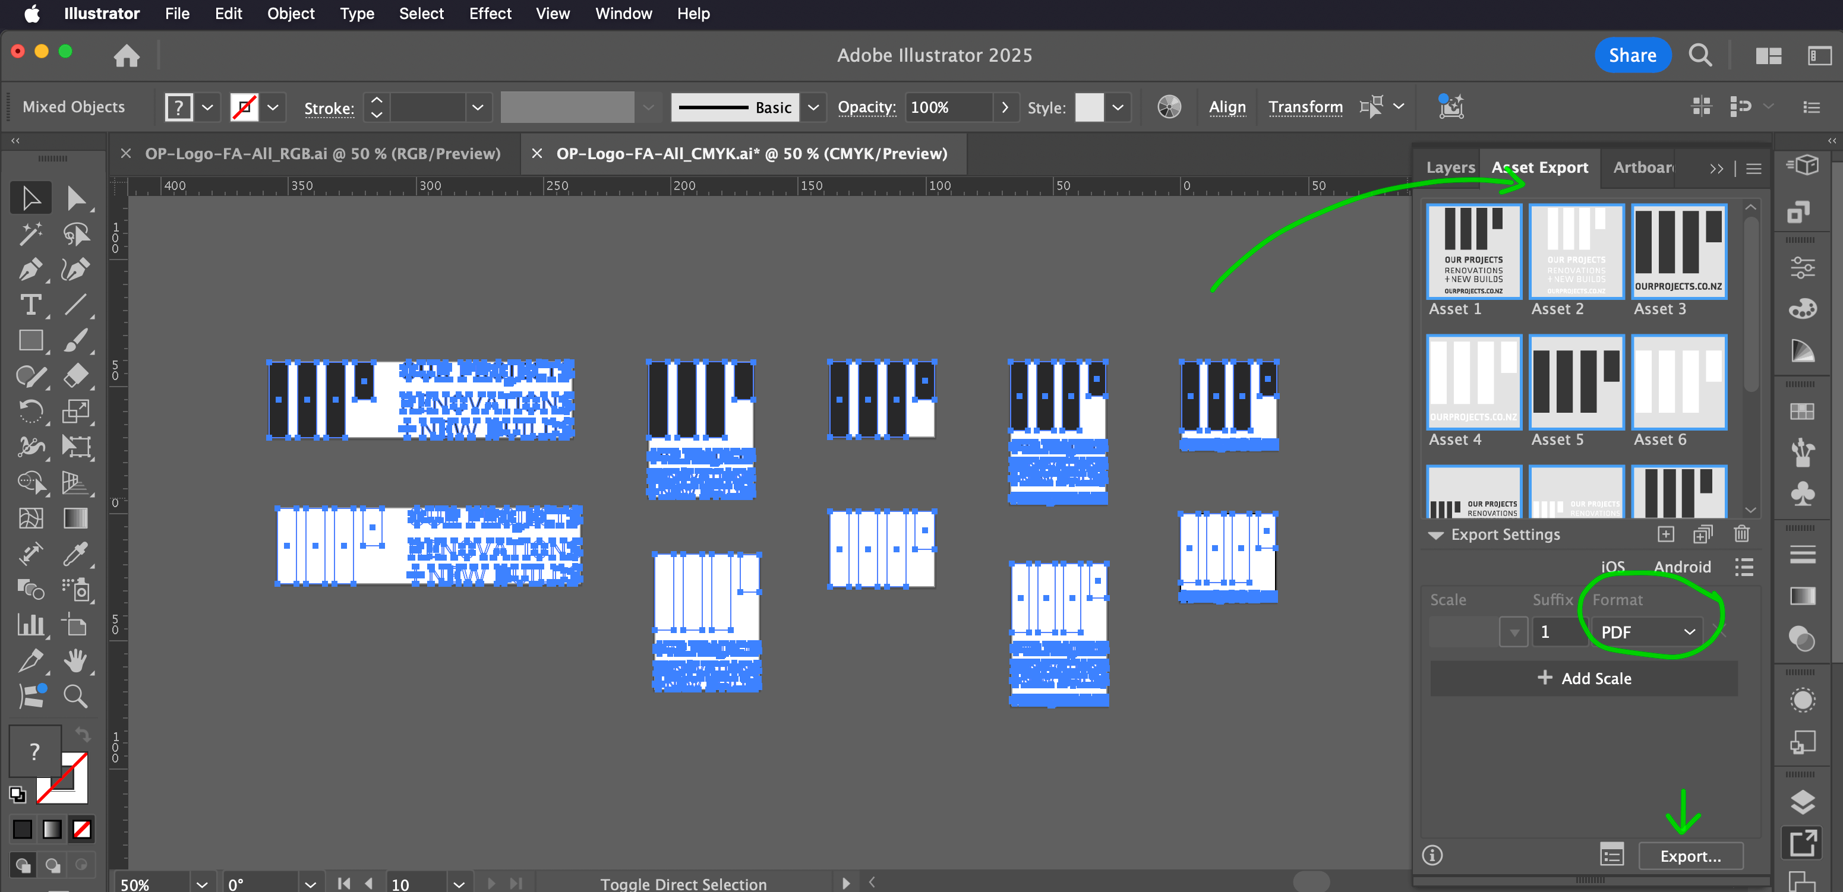Select the Asset 5 thumbnail
This screenshot has width=1843, height=892.
click(x=1576, y=382)
